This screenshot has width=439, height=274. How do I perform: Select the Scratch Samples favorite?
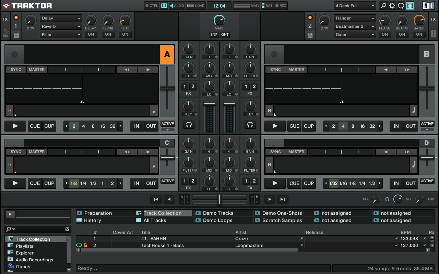pos(282,220)
